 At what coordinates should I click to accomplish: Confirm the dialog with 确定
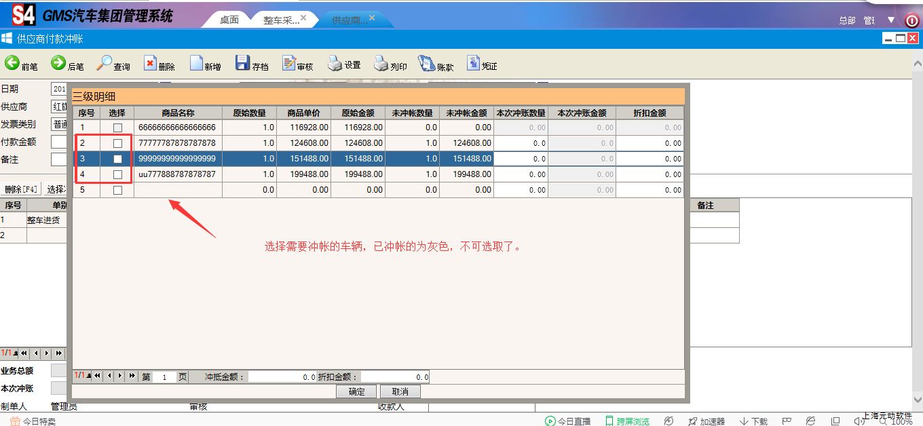[356, 391]
